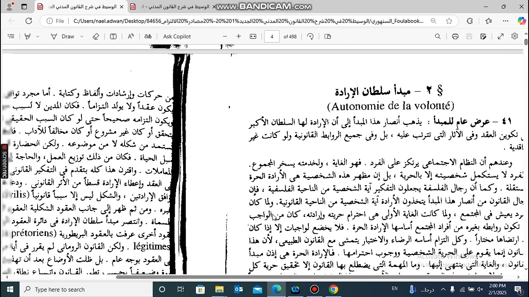The height and width of the screenshot is (297, 529).
Task: Click the vertical scrollbar of the PDF
Action: click(526, 41)
